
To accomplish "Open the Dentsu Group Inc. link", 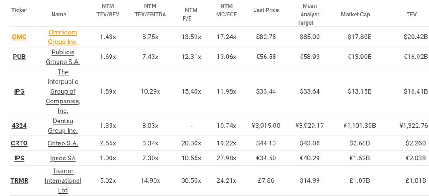I will click(x=63, y=126).
